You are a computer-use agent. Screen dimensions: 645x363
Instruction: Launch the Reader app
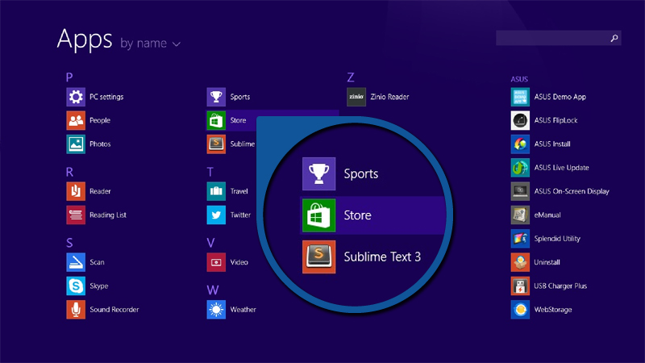(x=76, y=191)
